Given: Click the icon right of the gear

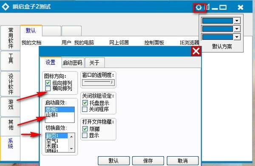Looking at the screenshot, I should [x=207, y=7].
